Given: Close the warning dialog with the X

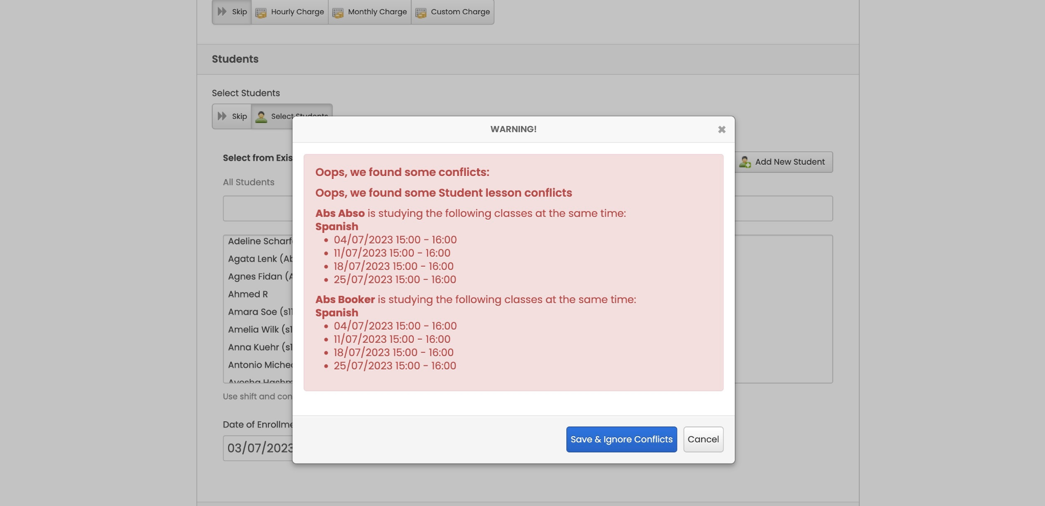Looking at the screenshot, I should point(721,129).
